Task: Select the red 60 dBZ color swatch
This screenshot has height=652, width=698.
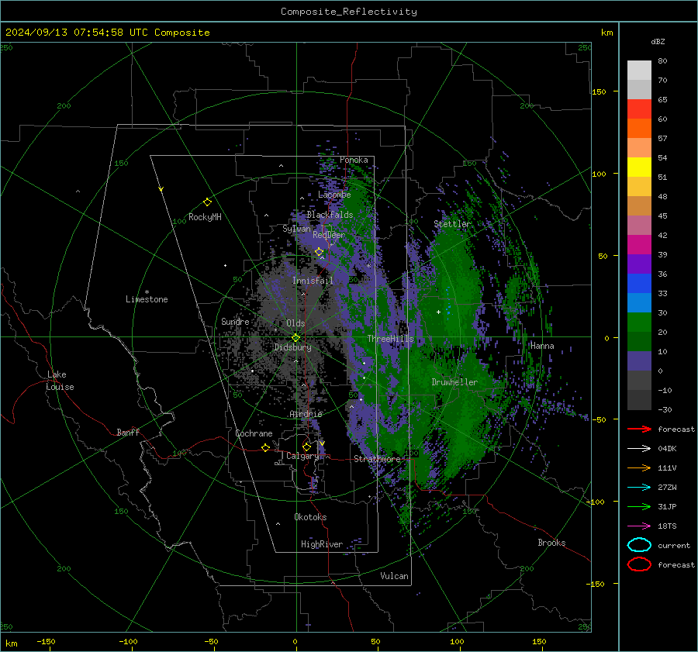Action: [x=639, y=109]
